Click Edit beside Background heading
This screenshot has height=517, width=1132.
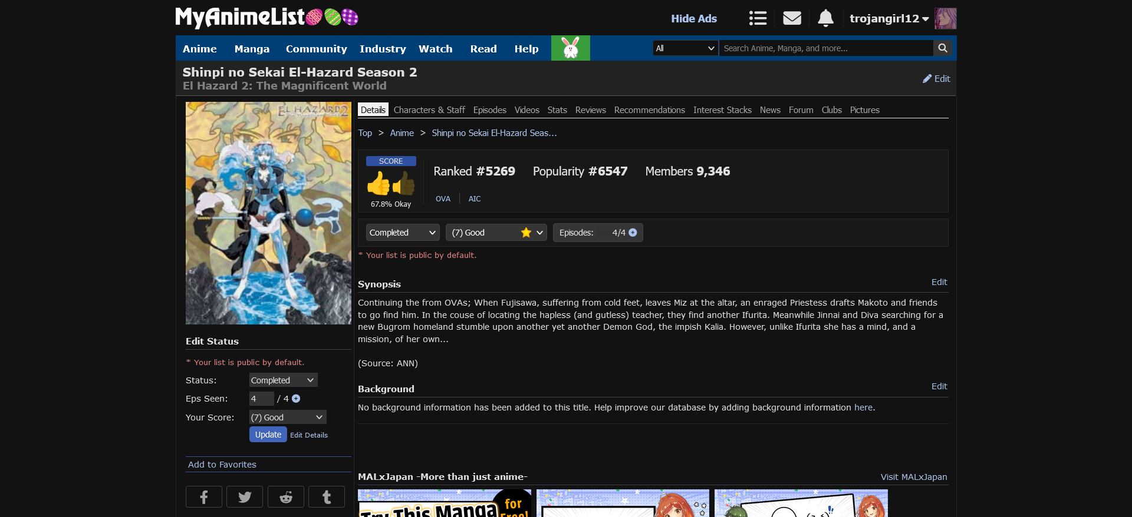coord(939,386)
